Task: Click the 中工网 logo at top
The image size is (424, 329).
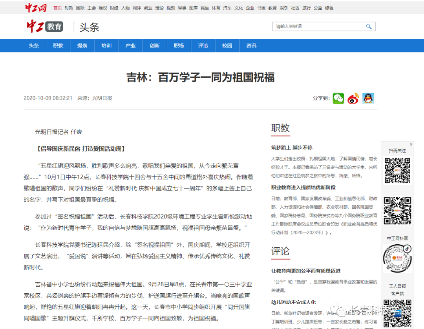Action: [x=36, y=7]
